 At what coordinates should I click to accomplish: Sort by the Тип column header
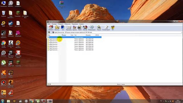[79, 35]
